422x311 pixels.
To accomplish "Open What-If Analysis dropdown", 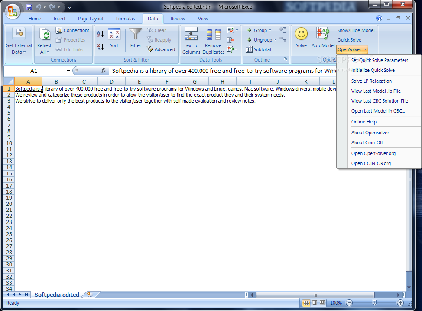I will (x=232, y=49).
